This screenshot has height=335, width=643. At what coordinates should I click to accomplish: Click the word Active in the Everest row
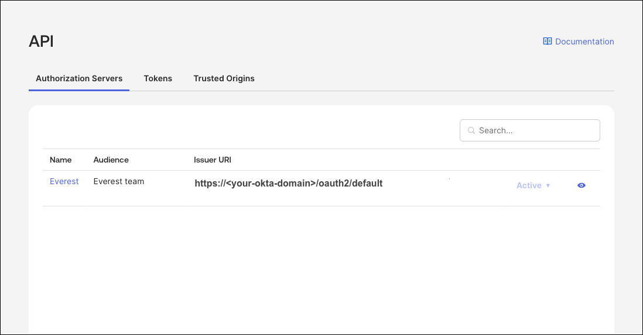[528, 185]
